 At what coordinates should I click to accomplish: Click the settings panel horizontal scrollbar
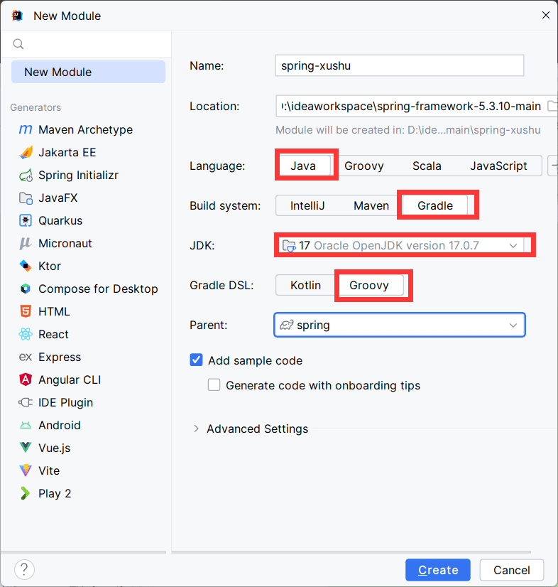point(351,551)
